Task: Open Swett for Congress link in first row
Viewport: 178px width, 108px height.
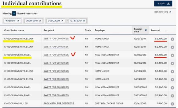Action: pyautogui.click(x=56, y=39)
